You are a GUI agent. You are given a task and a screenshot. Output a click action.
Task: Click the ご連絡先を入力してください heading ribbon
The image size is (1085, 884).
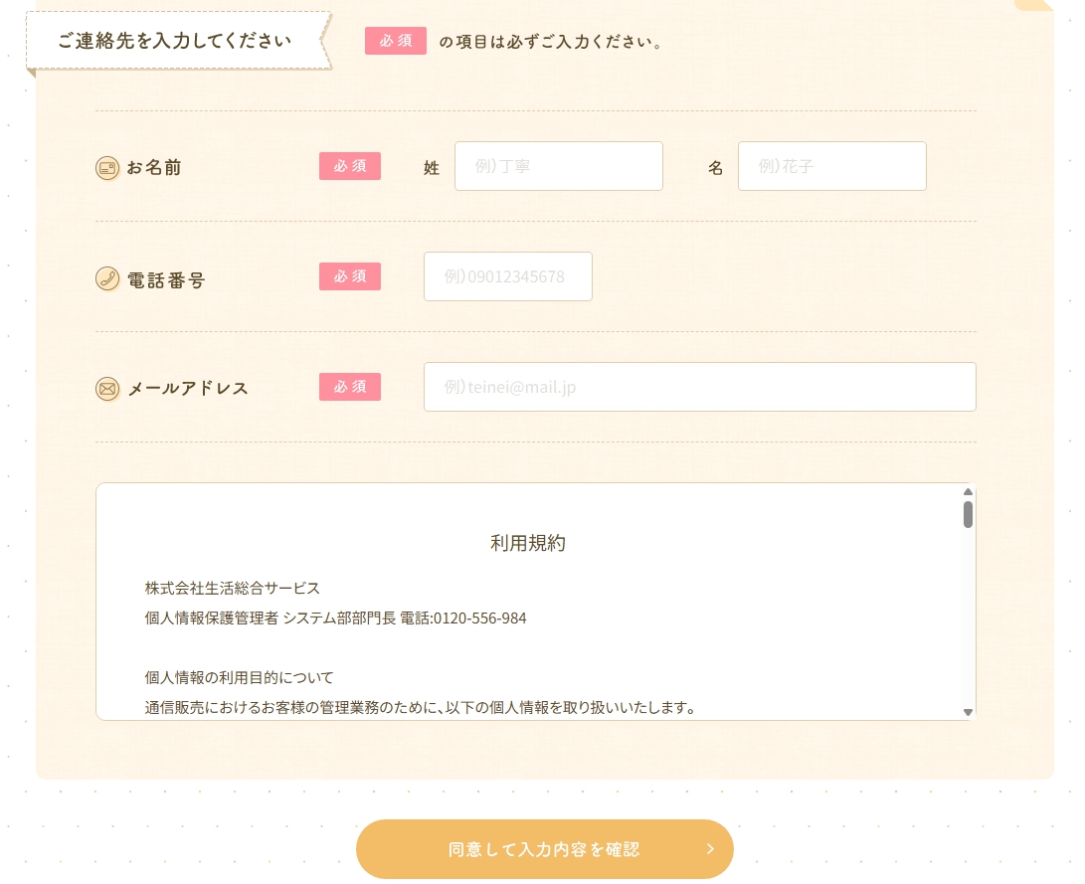[175, 42]
